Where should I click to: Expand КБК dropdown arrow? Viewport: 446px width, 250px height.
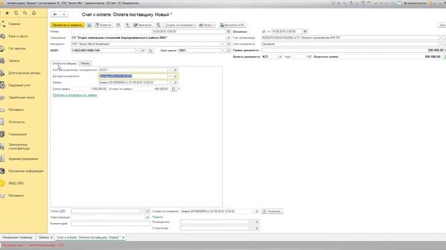click(x=137, y=51)
